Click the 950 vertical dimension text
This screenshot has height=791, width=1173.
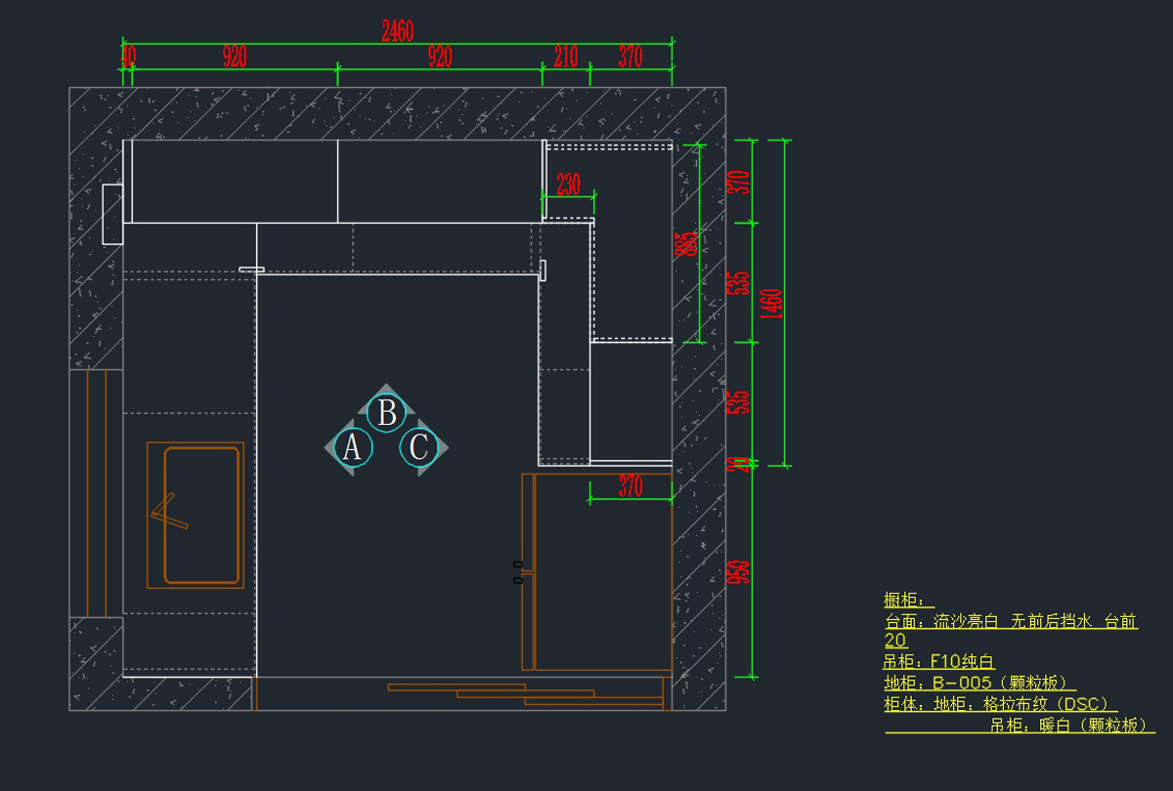pos(740,571)
